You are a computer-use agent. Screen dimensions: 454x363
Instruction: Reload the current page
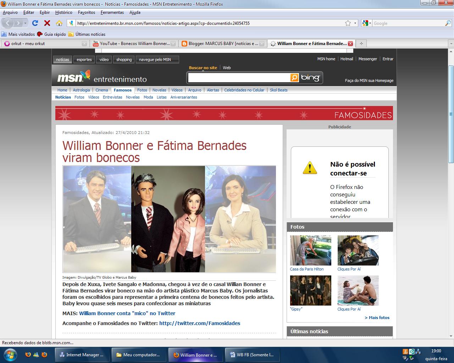click(x=35, y=23)
